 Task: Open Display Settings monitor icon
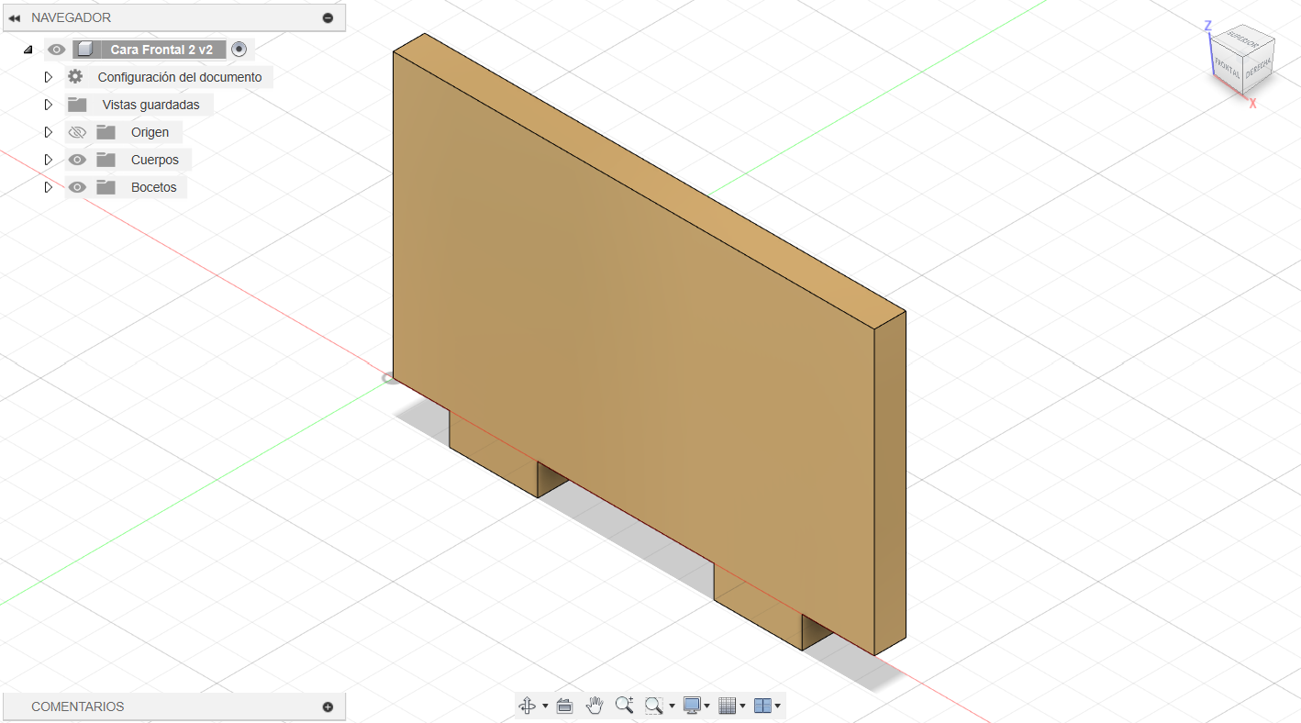click(x=692, y=706)
